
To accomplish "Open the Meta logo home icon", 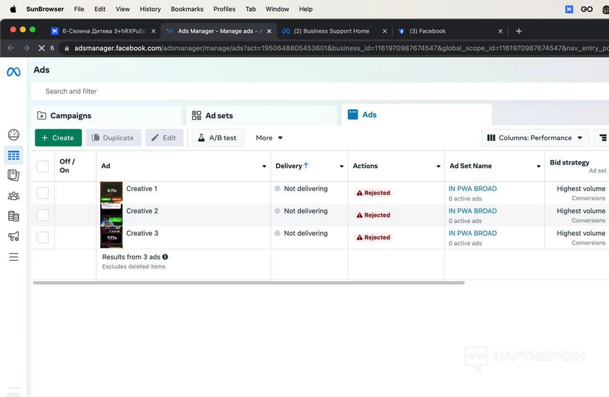I will point(14,72).
